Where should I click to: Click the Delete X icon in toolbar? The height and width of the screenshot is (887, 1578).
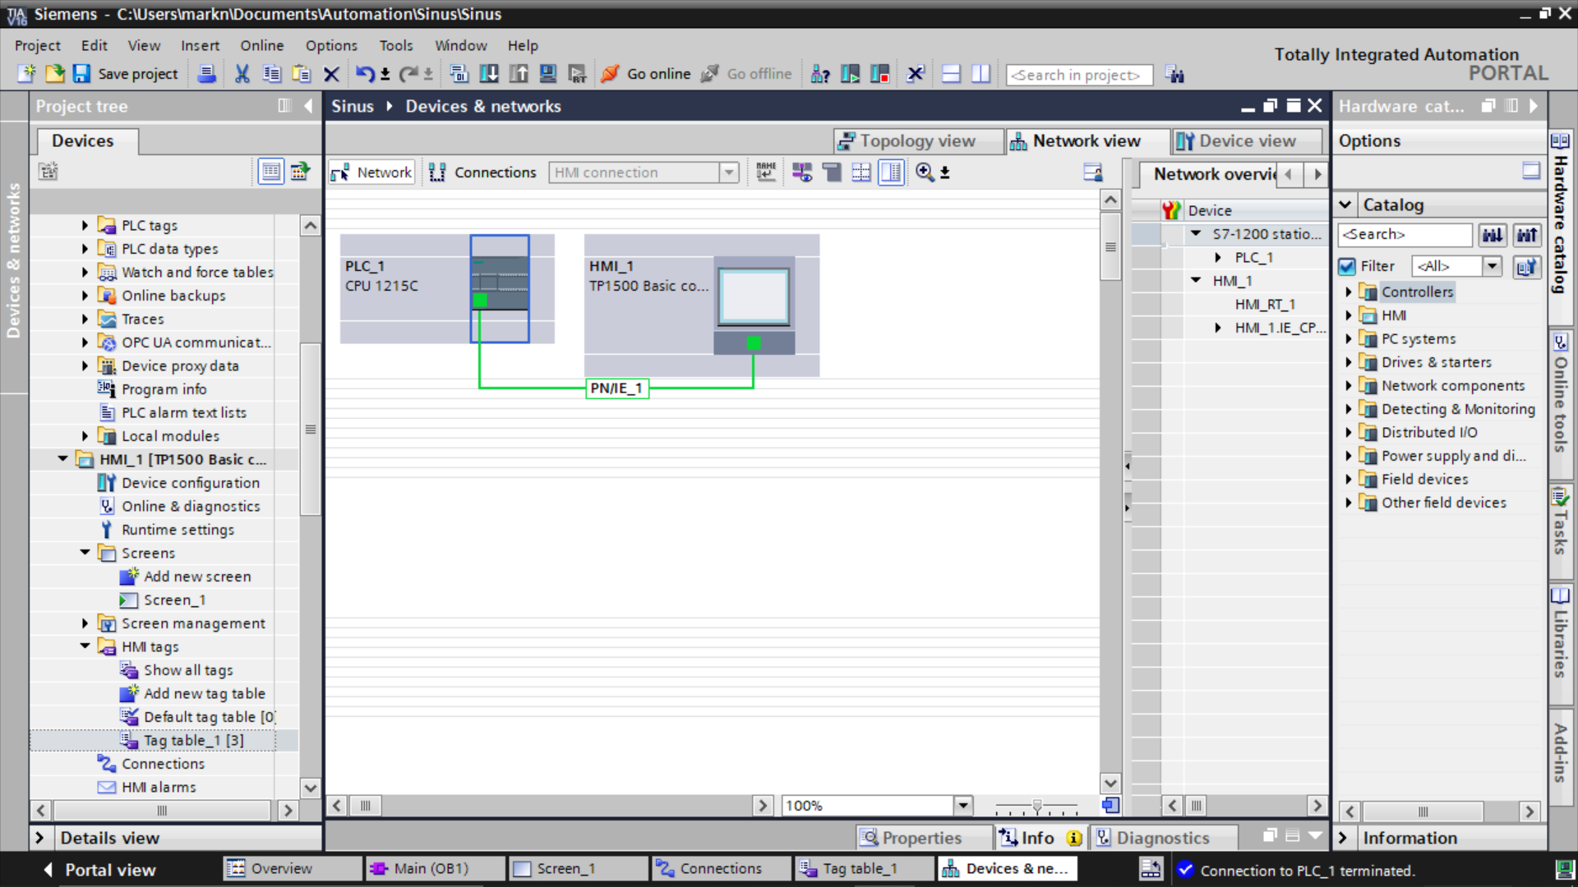point(331,74)
